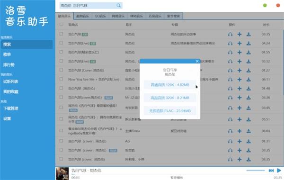
Task: Click the magnifier search icon
Action: pyautogui.click(x=118, y=5)
